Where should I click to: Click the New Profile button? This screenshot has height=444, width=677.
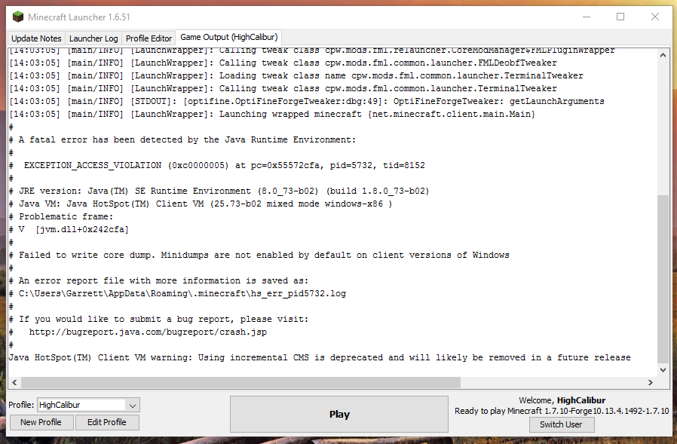41,422
